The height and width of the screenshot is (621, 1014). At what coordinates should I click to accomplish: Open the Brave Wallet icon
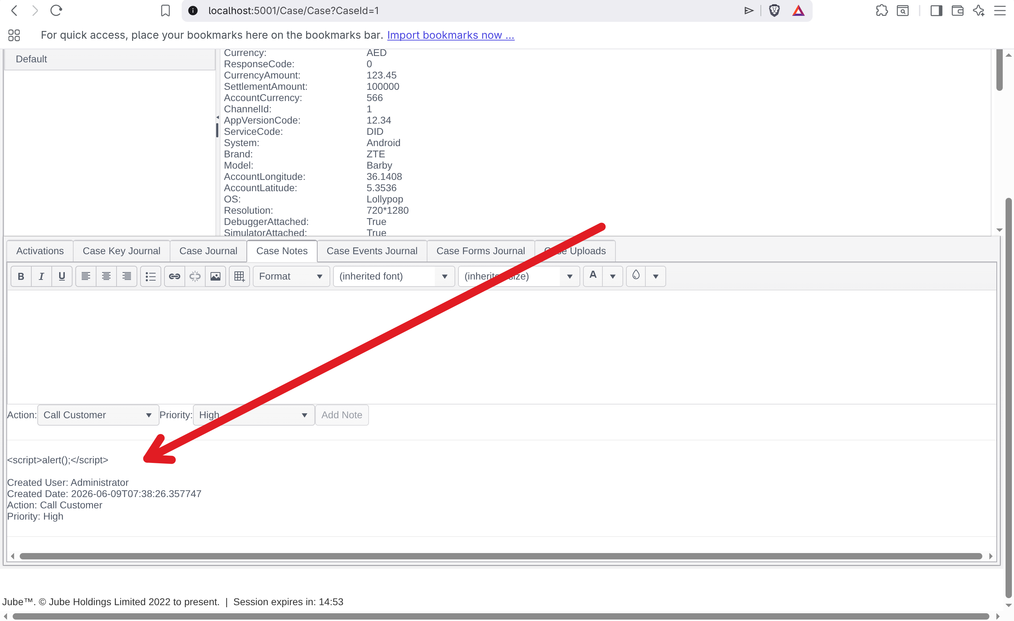pyautogui.click(x=958, y=11)
